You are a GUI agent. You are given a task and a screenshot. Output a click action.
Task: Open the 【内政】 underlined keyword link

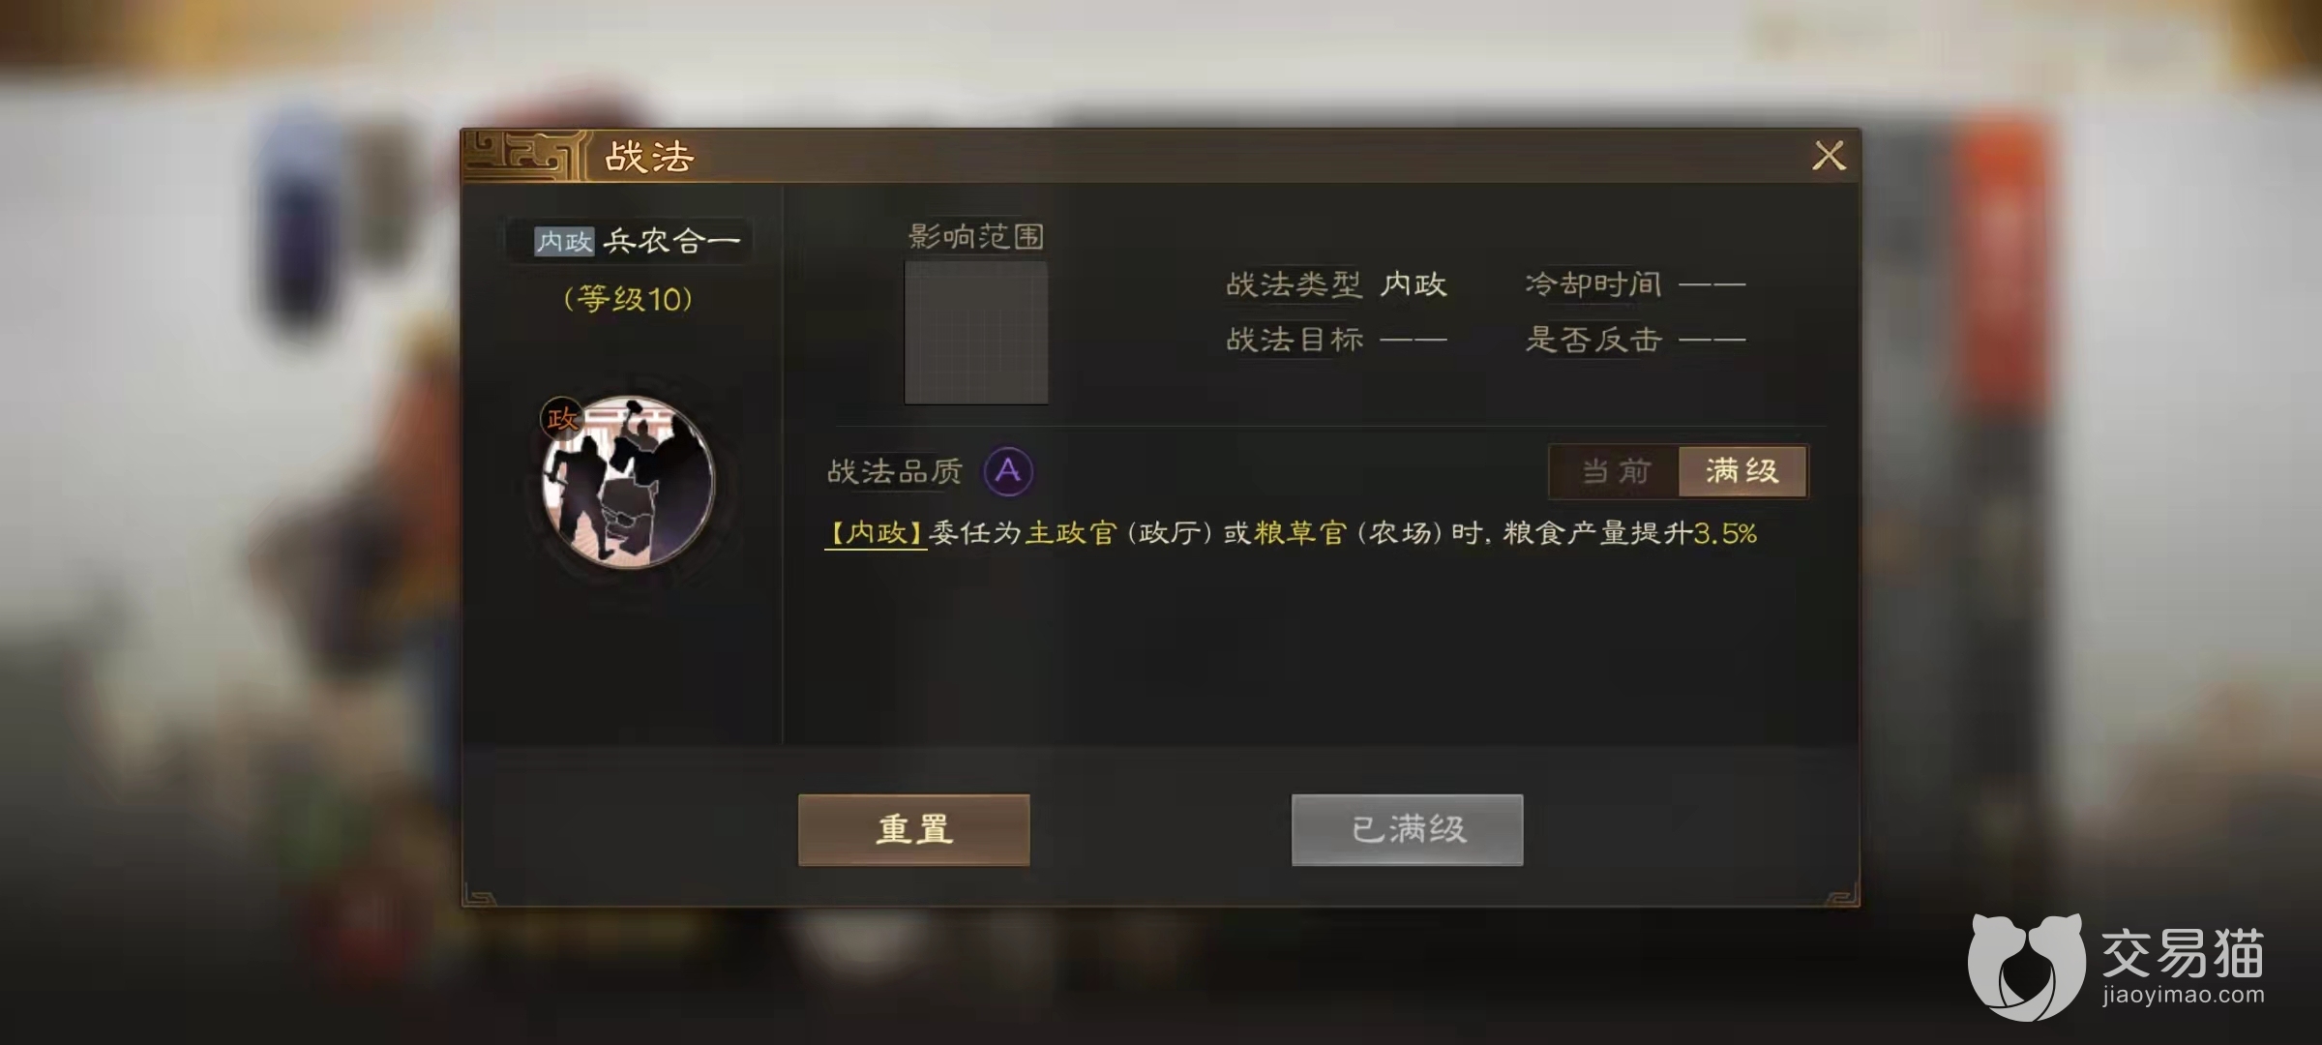[876, 533]
